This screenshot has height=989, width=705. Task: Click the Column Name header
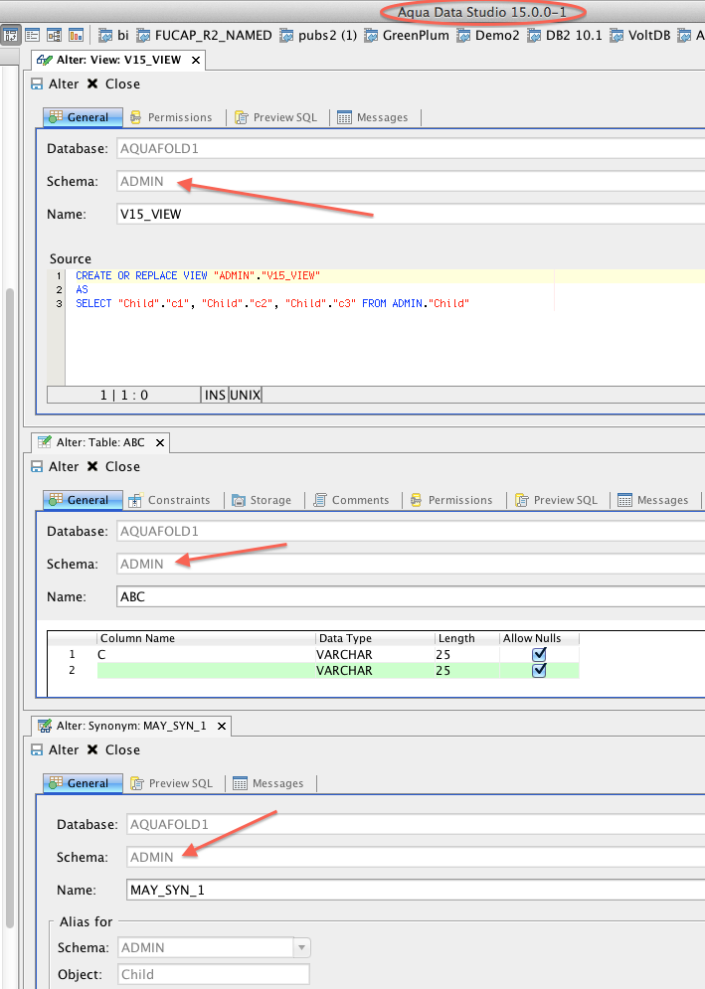(206, 638)
